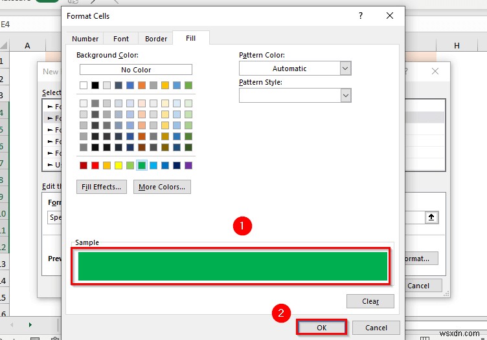Select bright red standard color swatch
The width and height of the screenshot is (487, 340).
click(x=95, y=165)
